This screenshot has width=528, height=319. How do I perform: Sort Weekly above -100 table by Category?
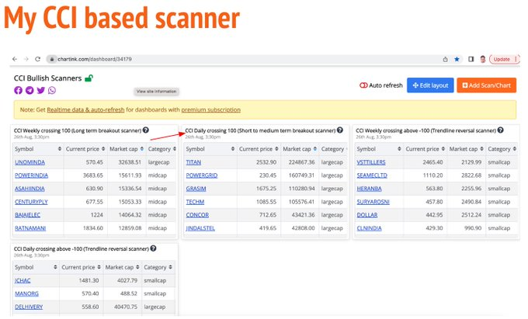coord(502,149)
